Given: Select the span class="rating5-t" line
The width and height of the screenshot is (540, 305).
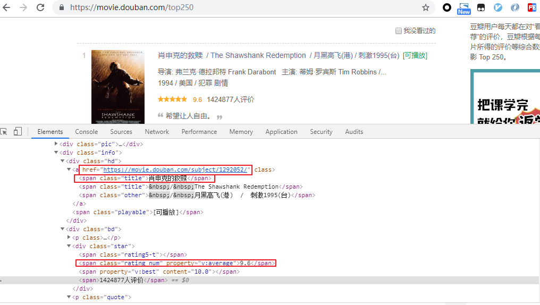Looking at the screenshot, I should coord(133,255).
